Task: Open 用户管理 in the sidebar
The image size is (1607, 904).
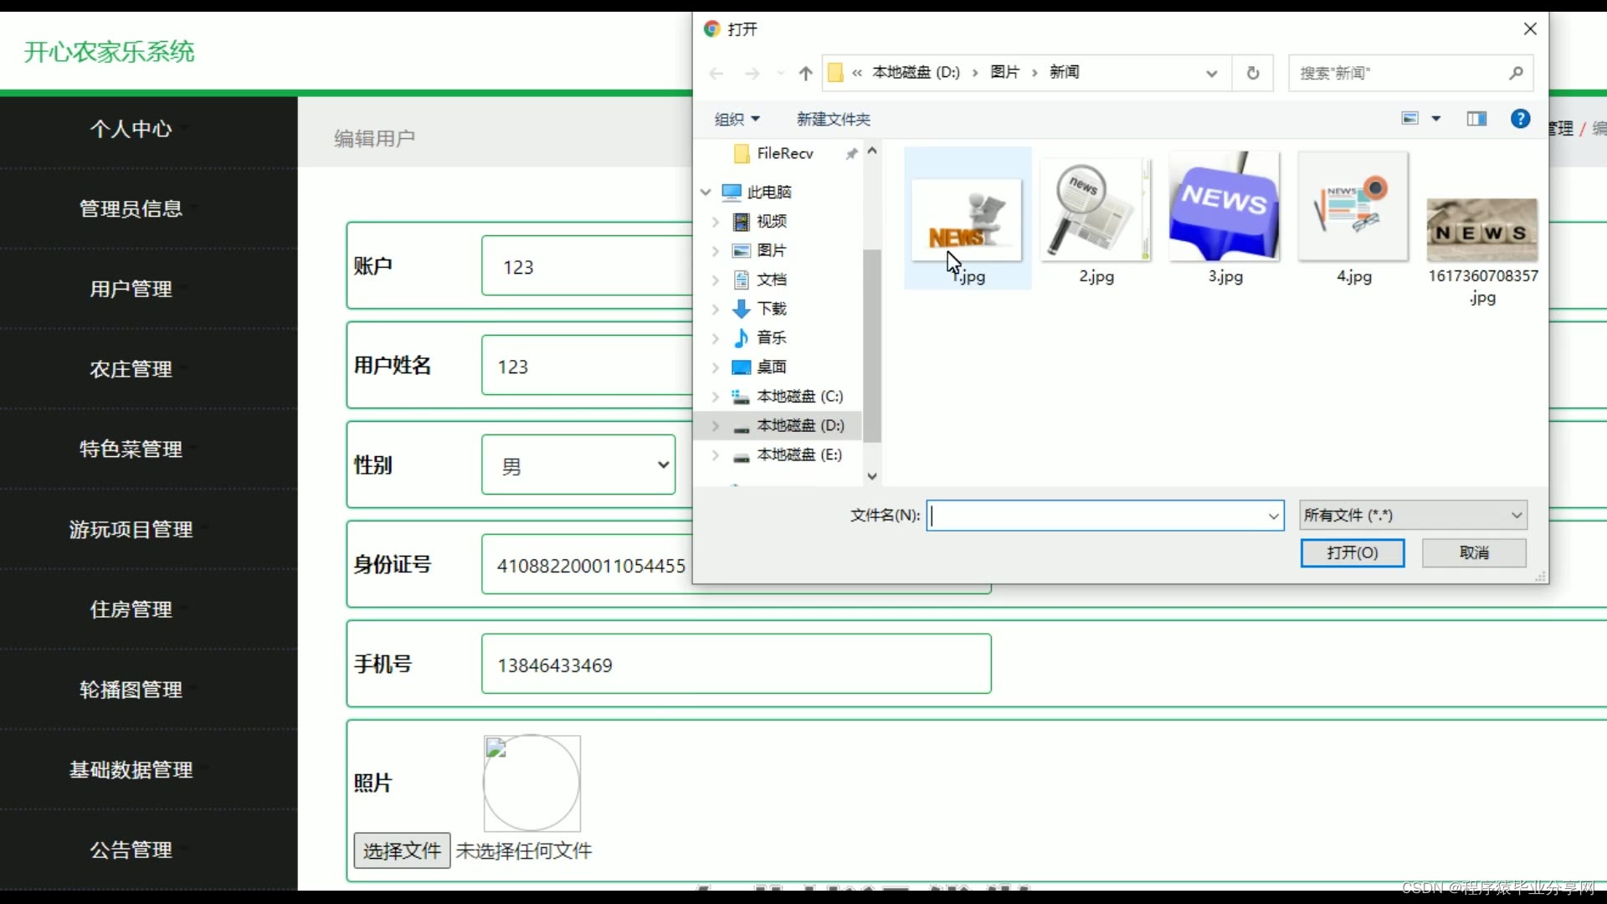Action: click(x=131, y=290)
